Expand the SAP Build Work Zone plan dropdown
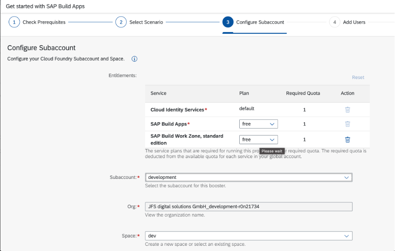The height and width of the screenshot is (251, 395). (x=258, y=139)
